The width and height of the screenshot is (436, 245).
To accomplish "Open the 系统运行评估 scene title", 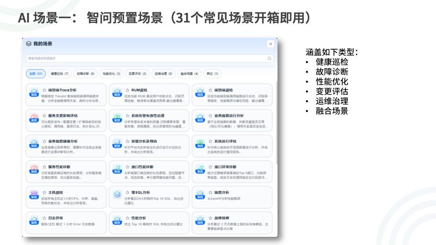I will pos(225,141).
